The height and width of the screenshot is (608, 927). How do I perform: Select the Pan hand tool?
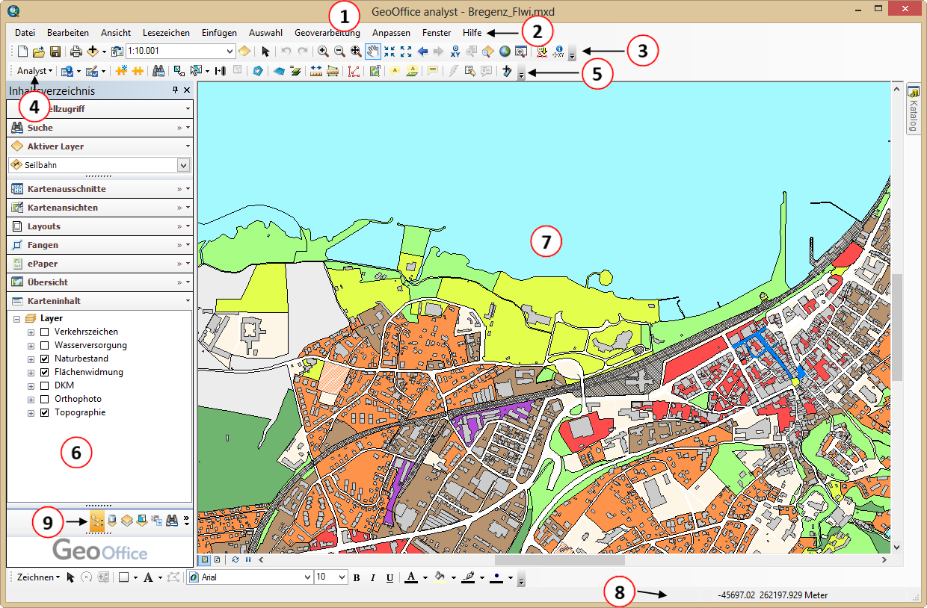coord(372,52)
